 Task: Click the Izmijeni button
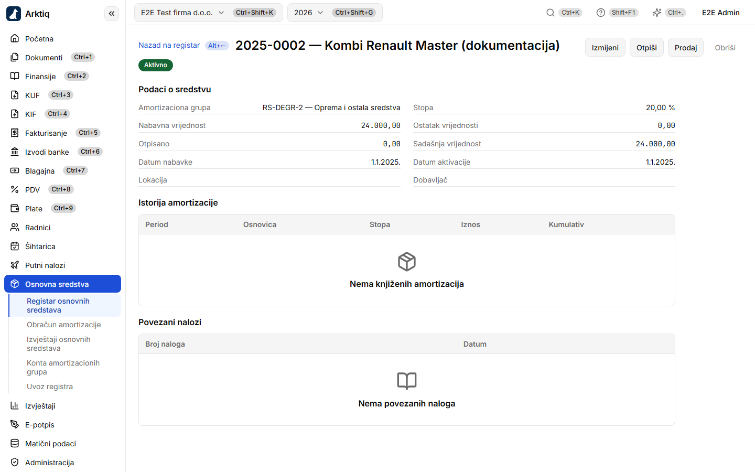[605, 48]
